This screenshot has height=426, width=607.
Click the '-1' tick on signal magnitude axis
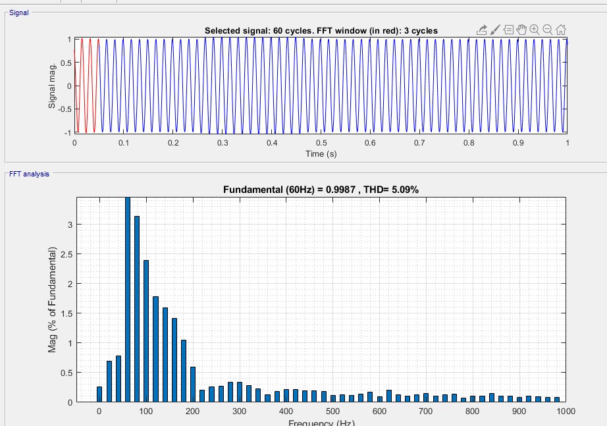[x=68, y=132]
